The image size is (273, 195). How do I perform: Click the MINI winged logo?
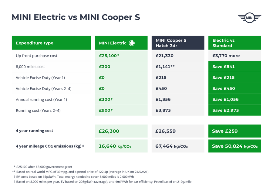tap(249, 18)
